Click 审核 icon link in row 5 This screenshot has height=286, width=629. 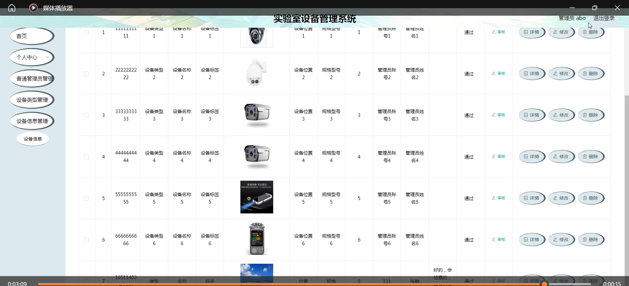[x=499, y=198]
